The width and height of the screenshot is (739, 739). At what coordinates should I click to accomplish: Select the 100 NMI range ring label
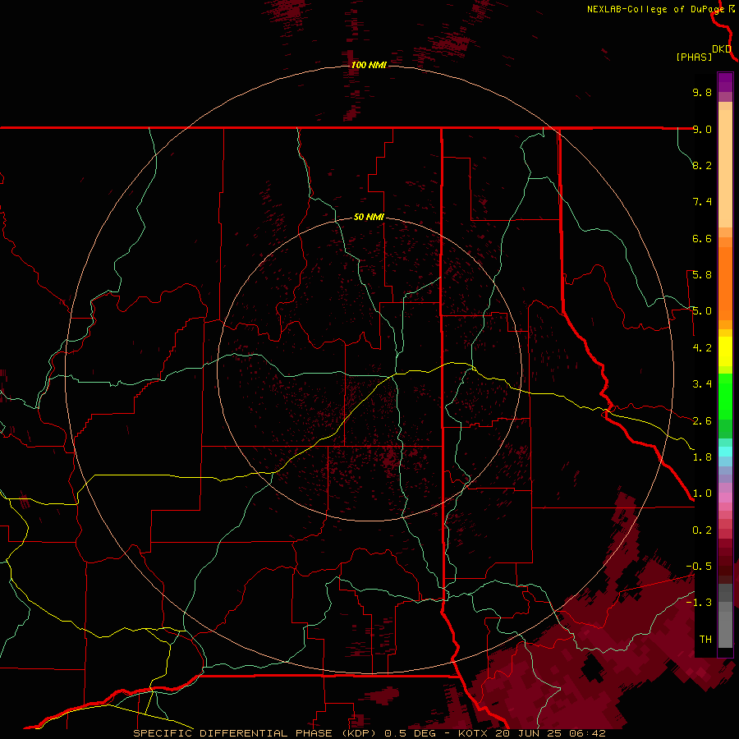(369, 65)
